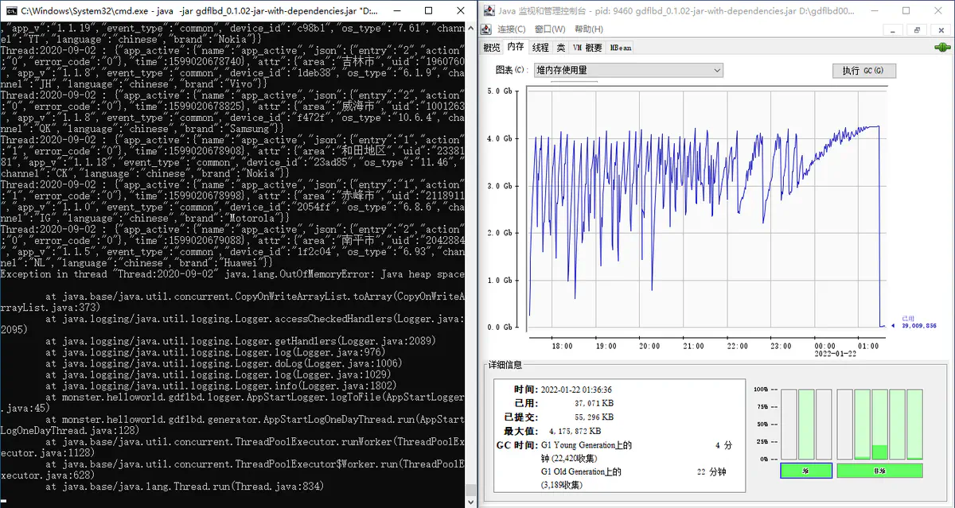The width and height of the screenshot is (955, 508).
Task: Click the Logger.info(Logger.java:1802) stack line
Action: tap(220, 385)
